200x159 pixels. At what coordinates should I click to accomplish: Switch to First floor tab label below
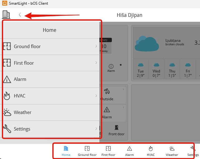point(108,155)
